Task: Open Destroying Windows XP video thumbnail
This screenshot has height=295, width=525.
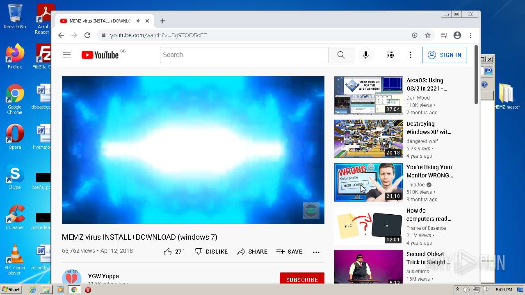Action: (x=369, y=138)
